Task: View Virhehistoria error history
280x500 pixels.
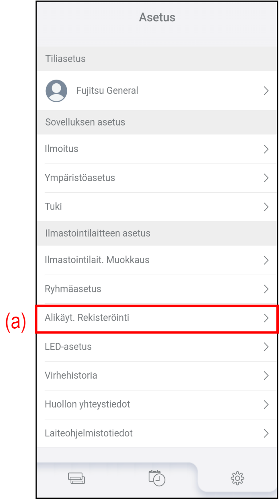Action: [x=71, y=376]
